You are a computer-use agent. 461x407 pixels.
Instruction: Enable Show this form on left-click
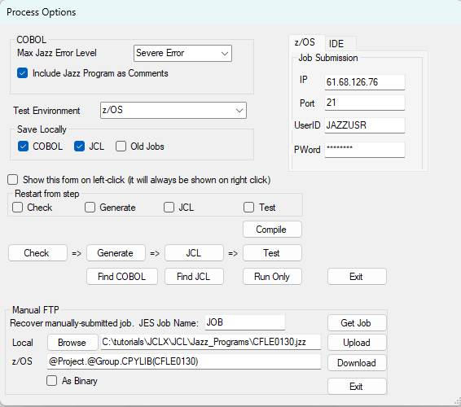(x=13, y=180)
